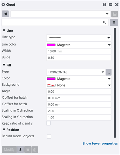Click the back arrow button

tap(5, 14)
